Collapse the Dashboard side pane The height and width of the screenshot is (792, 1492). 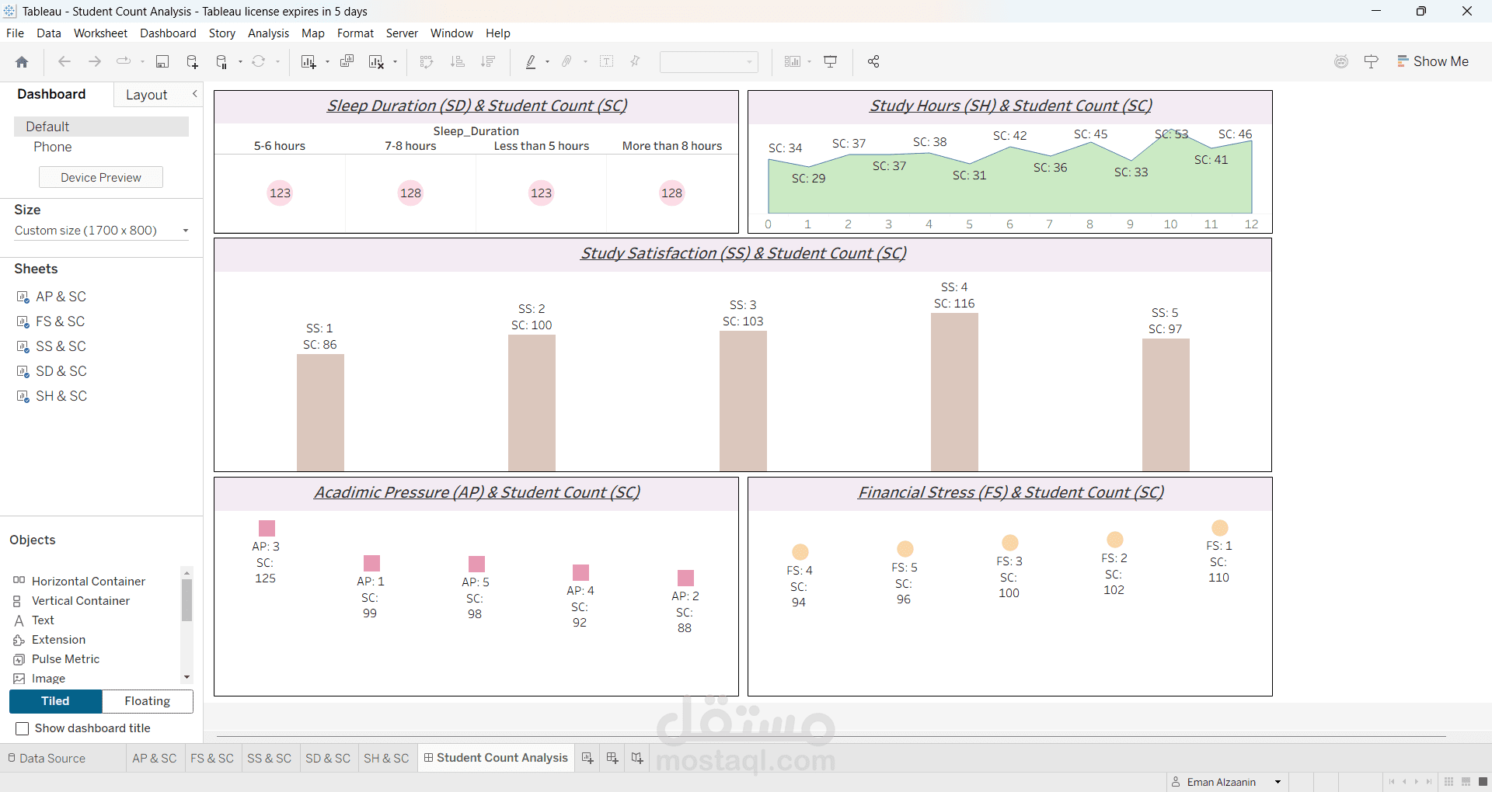click(x=195, y=94)
